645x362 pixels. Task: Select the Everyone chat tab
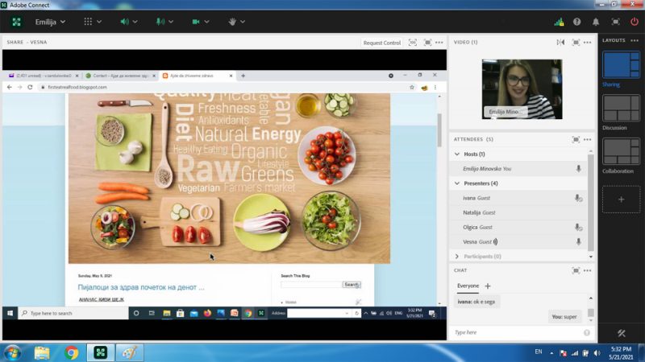(x=468, y=286)
